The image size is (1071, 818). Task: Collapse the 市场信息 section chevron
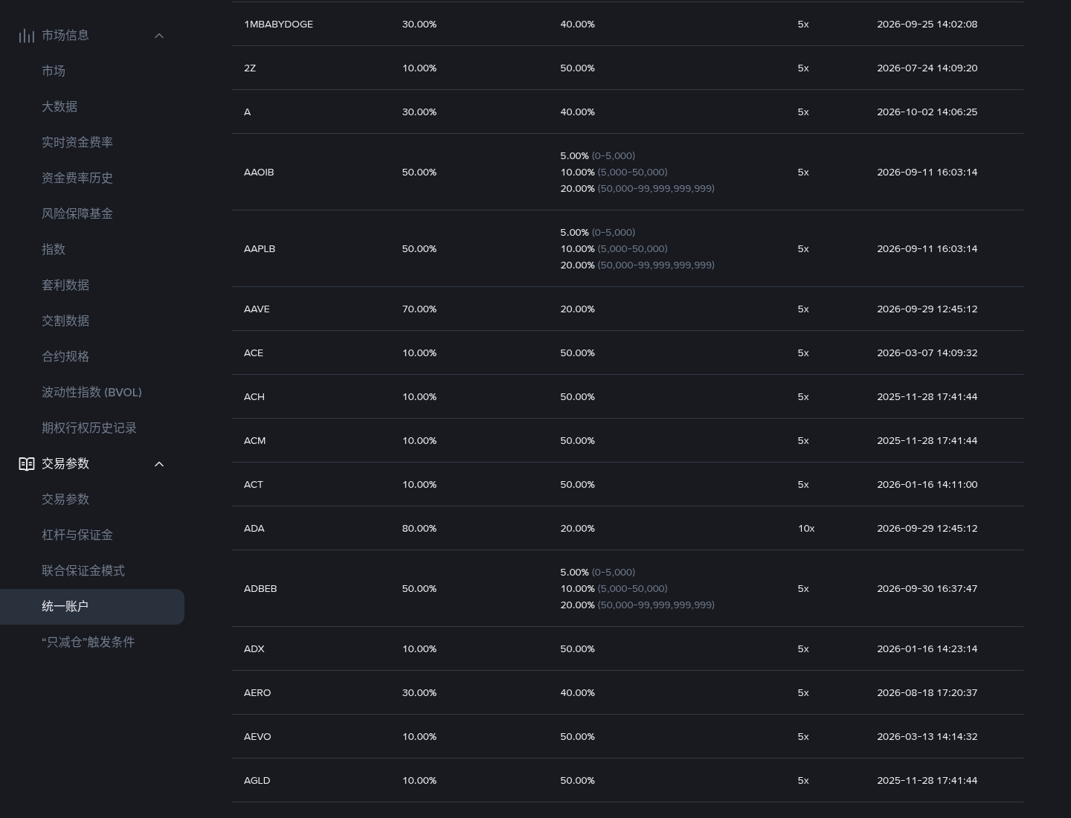pyautogui.click(x=159, y=36)
